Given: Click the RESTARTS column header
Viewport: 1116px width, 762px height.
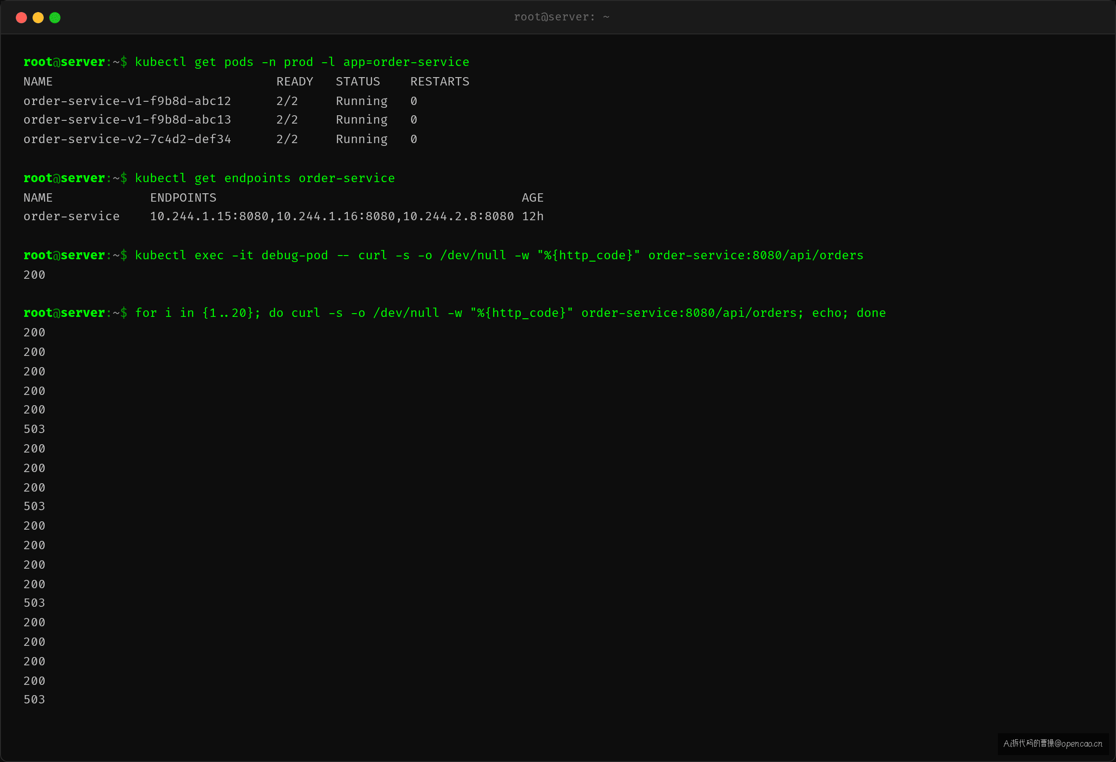Looking at the screenshot, I should click(439, 82).
